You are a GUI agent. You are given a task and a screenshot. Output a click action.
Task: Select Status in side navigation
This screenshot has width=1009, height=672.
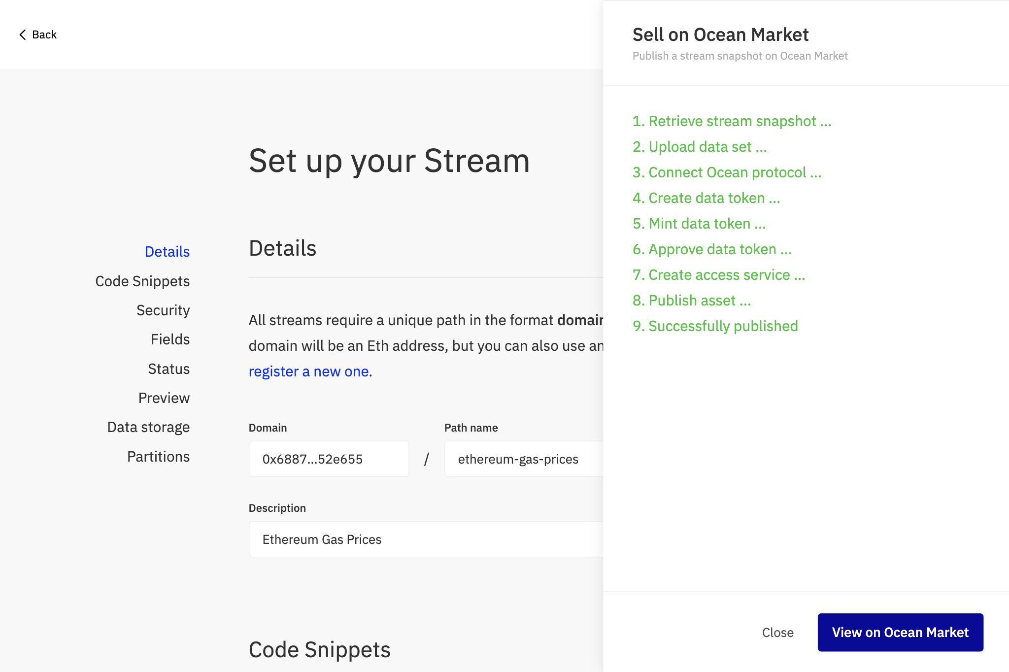click(x=168, y=369)
